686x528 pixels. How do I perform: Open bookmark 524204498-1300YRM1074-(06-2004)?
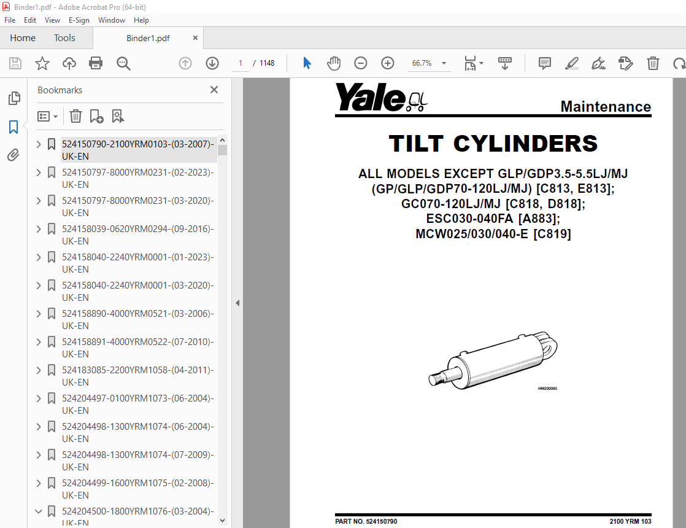(x=138, y=433)
